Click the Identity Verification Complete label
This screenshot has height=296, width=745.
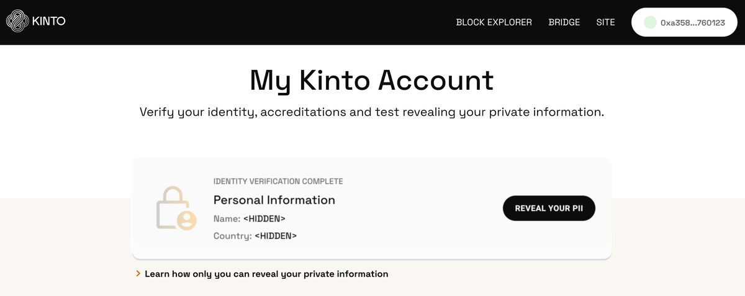(278, 181)
